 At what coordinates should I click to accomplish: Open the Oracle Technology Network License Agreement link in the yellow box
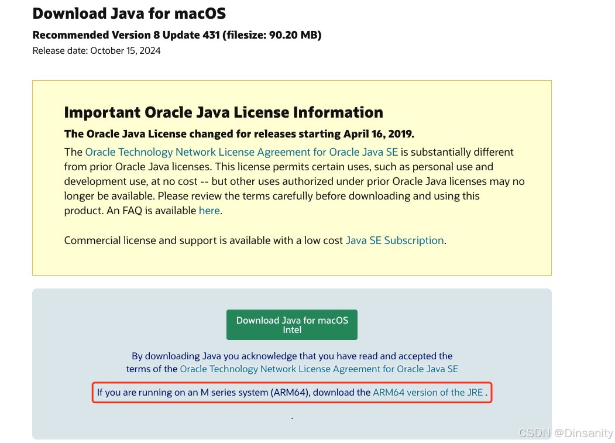(241, 152)
